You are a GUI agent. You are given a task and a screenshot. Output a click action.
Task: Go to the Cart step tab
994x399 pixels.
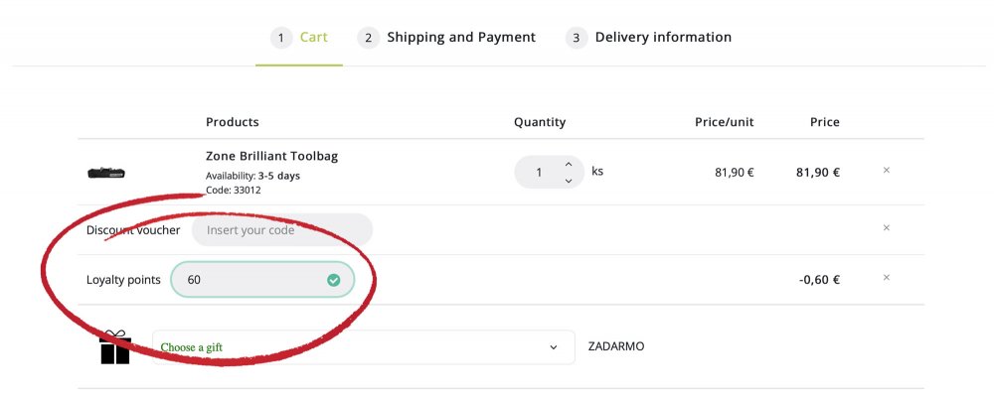pyautogui.click(x=299, y=38)
